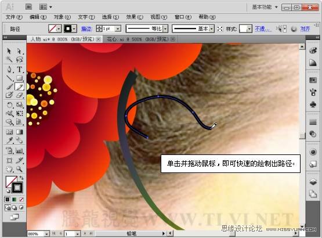Close the 人物.ai document tab

coord(99,39)
